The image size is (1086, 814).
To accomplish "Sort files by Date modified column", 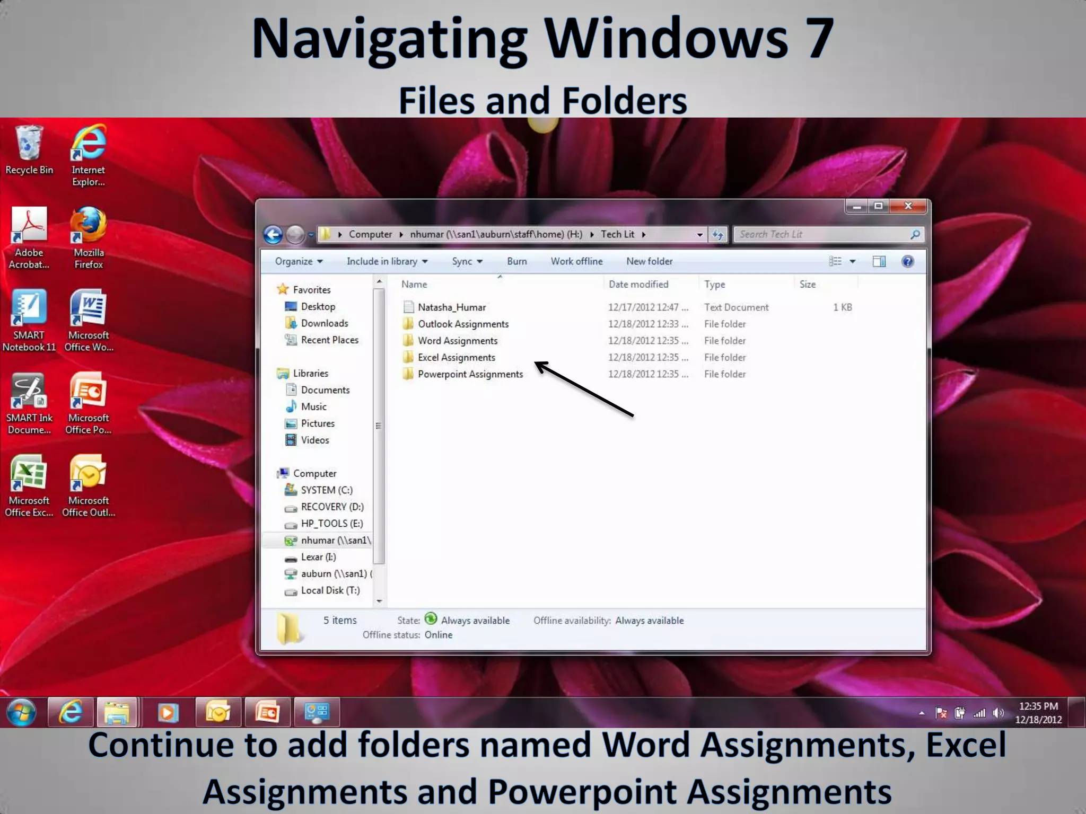I will click(638, 284).
